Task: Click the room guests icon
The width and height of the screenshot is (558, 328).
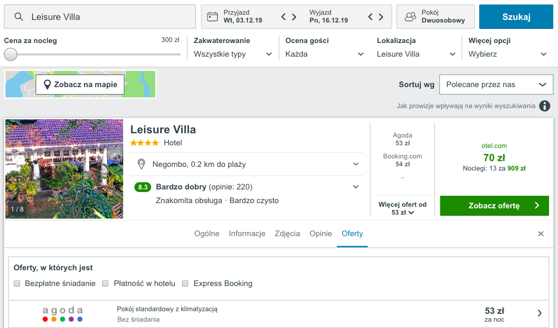Action: pyautogui.click(x=410, y=17)
